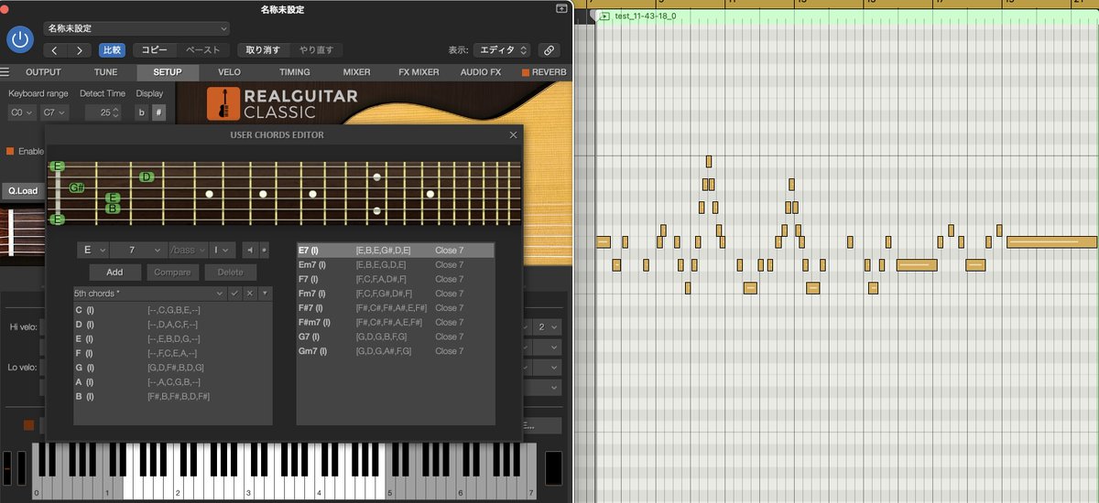Select flat 'b' display mode
The width and height of the screenshot is (1099, 503).
pyautogui.click(x=141, y=112)
